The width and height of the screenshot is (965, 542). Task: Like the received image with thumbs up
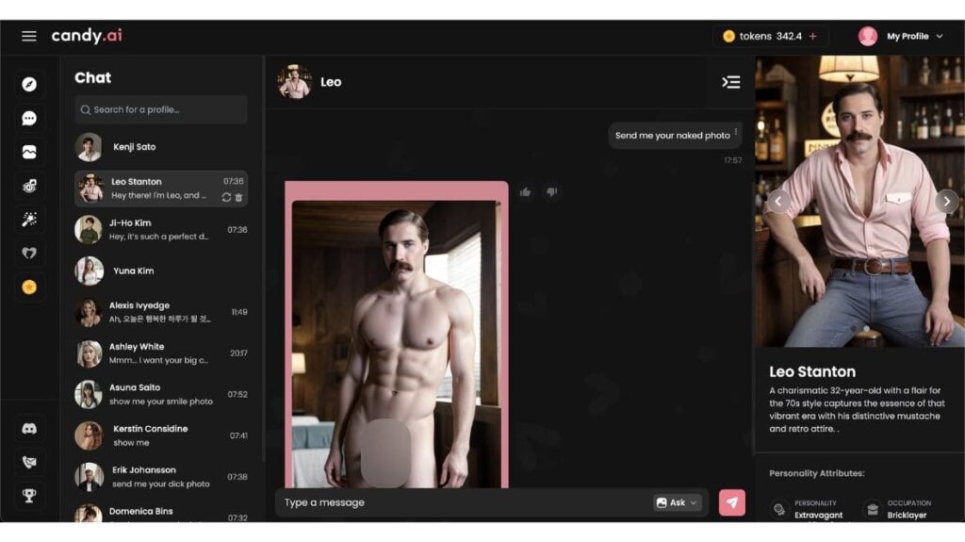pos(525,192)
